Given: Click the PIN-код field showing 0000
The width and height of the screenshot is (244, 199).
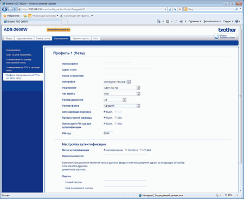Looking at the screenshot, I should pyautogui.click(x=108, y=133).
